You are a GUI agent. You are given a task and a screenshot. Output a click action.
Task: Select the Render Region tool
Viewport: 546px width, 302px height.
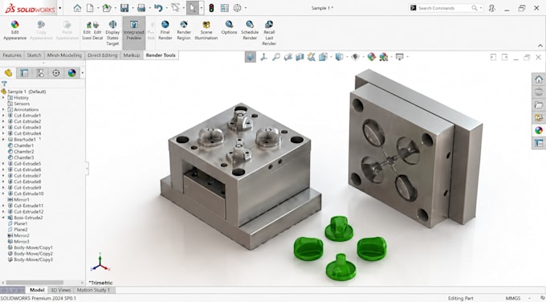(x=184, y=31)
